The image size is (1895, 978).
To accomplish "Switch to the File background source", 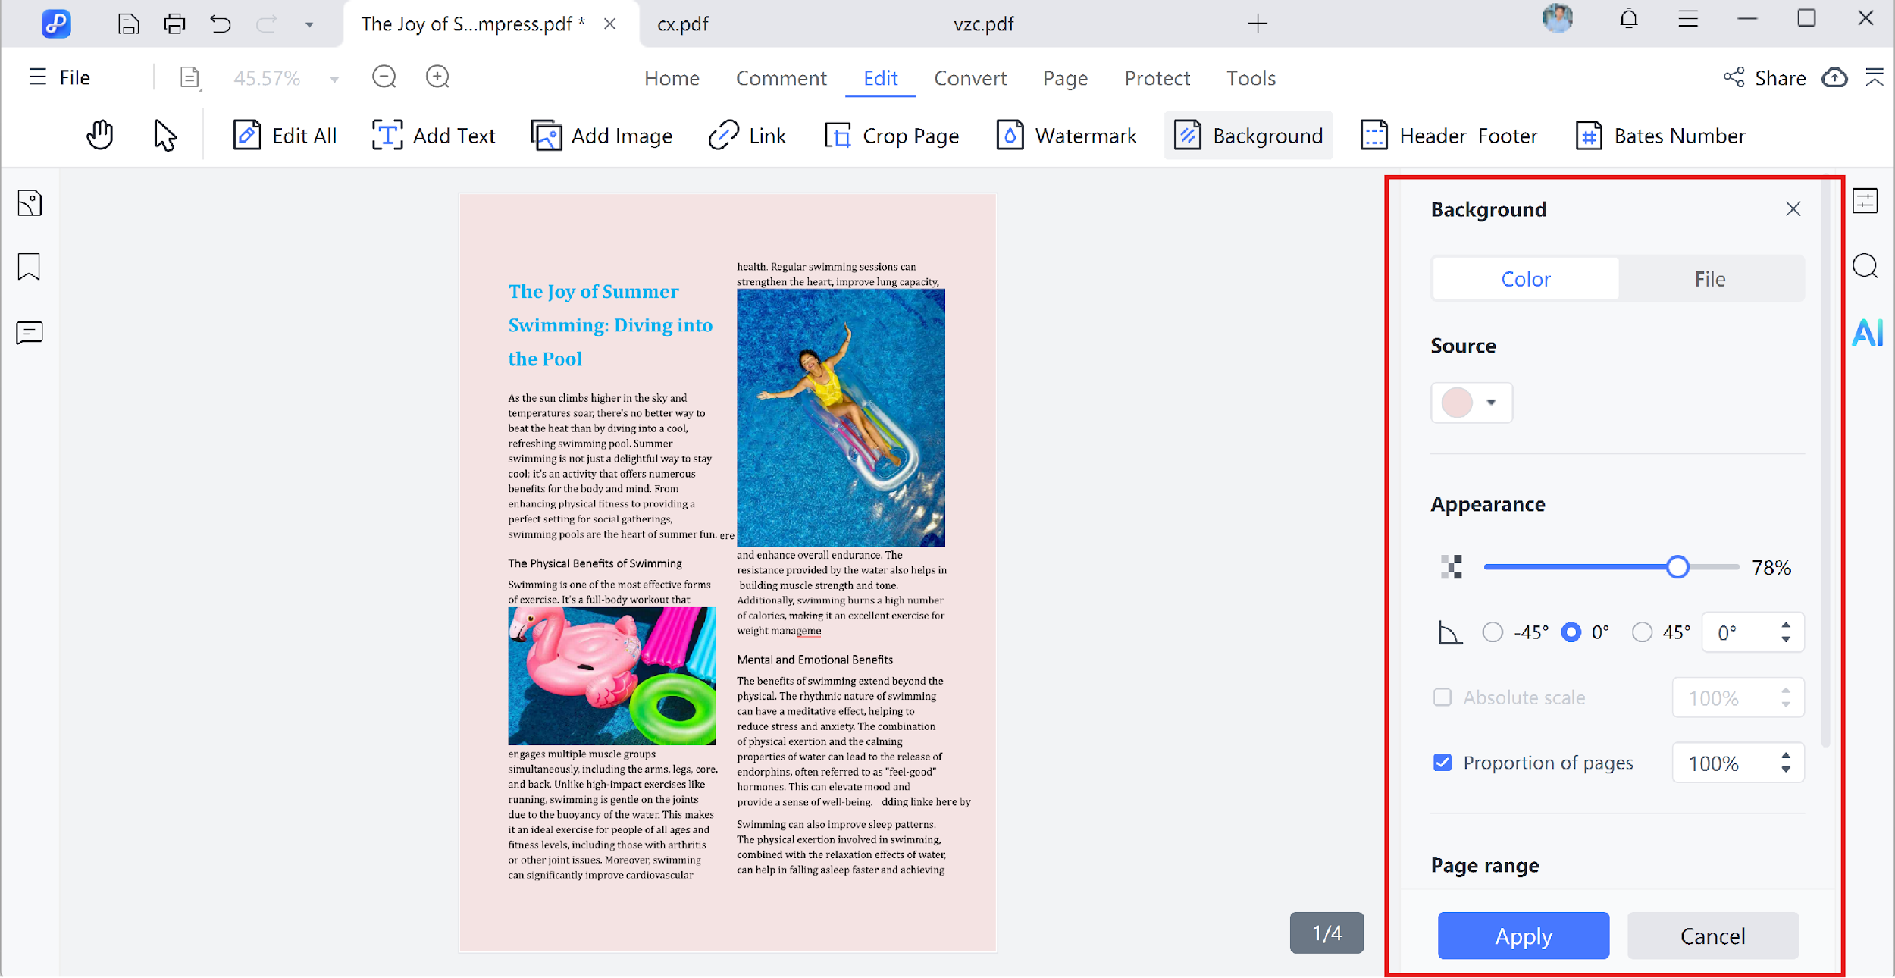I will coord(1711,278).
